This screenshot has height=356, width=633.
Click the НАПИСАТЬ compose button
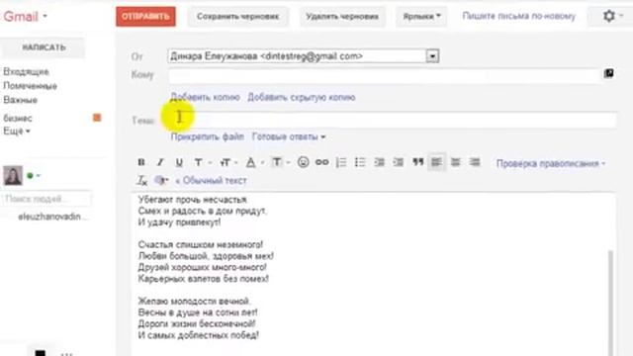pos(44,47)
